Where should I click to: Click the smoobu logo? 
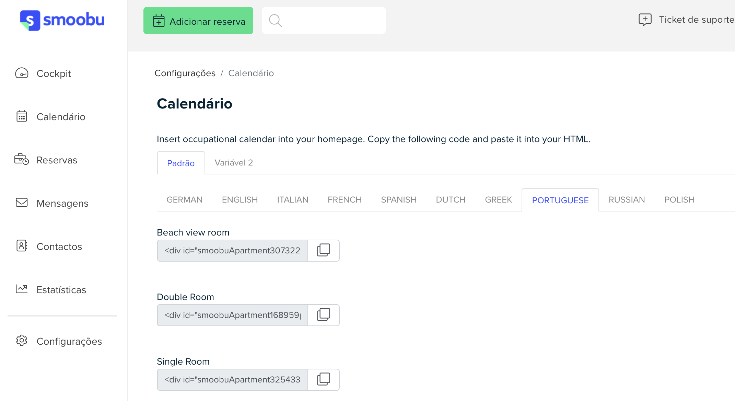tap(62, 20)
